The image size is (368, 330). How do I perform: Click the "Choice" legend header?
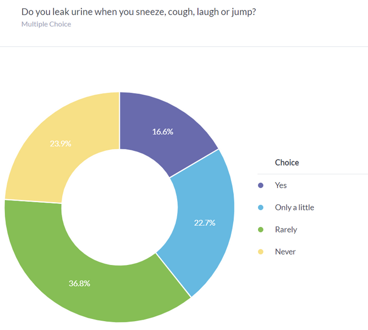[x=287, y=163]
